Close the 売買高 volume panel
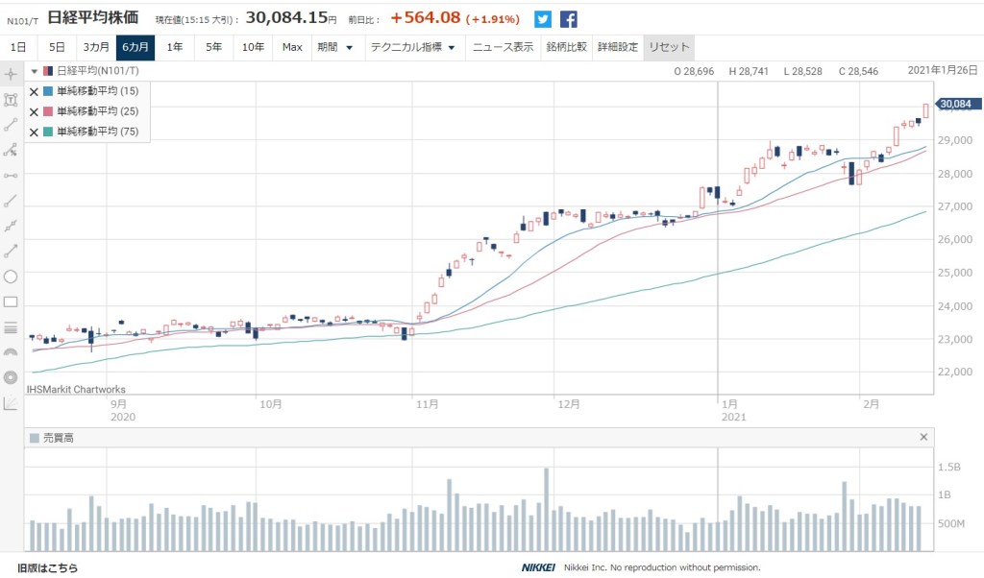The image size is (984, 578). [x=923, y=437]
